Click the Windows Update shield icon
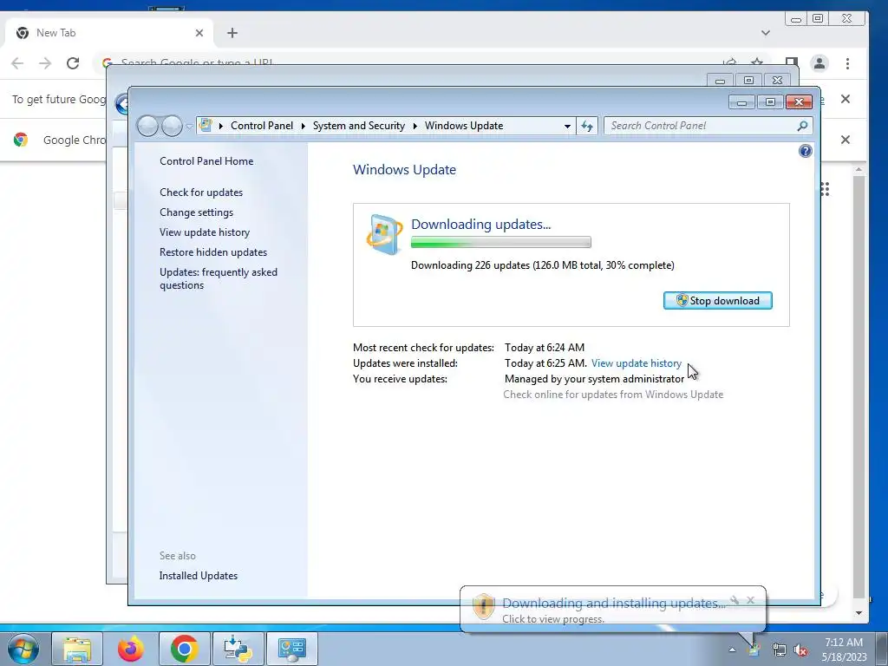Image resolution: width=888 pixels, height=666 pixels. point(384,234)
